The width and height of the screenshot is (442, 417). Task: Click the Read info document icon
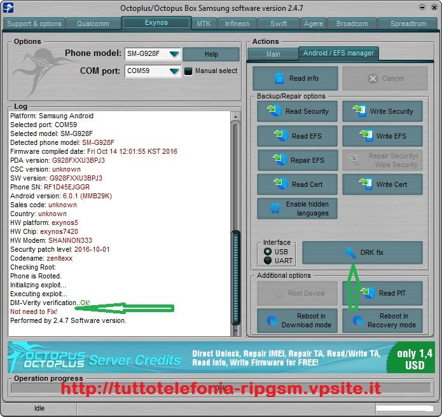click(279, 78)
